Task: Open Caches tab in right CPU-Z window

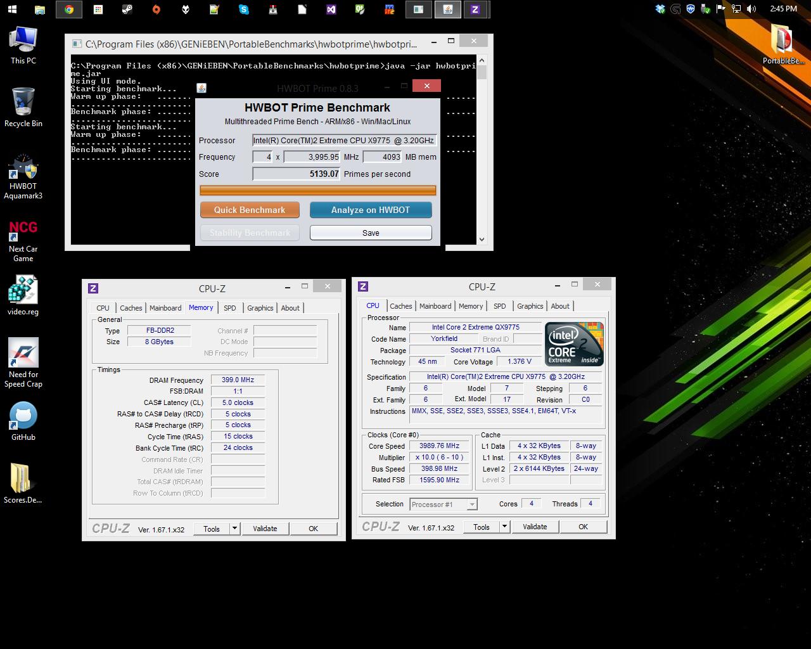Action: 401,306
